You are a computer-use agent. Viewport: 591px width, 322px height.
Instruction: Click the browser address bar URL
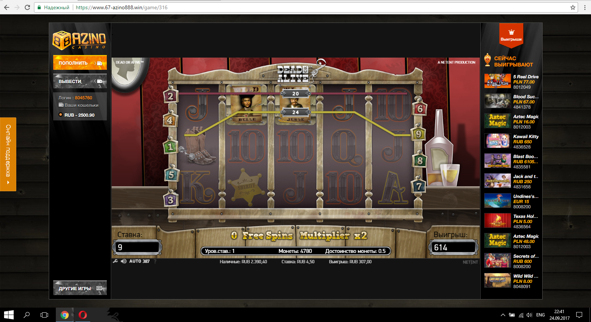[122, 7]
